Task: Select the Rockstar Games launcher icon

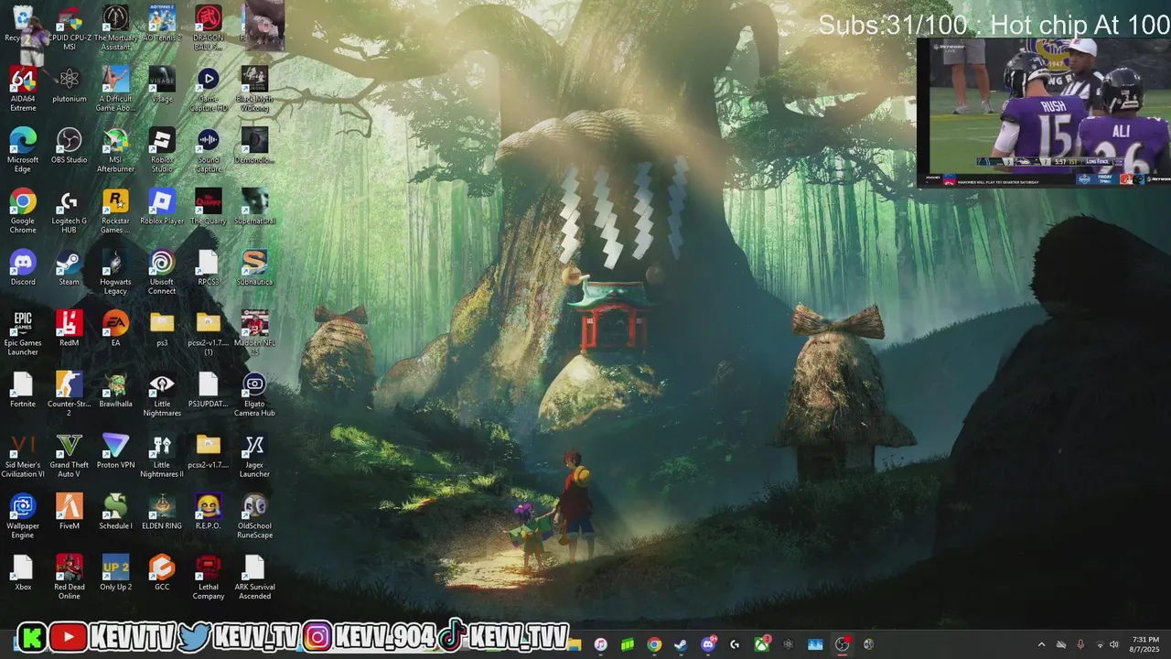Action: (115, 211)
